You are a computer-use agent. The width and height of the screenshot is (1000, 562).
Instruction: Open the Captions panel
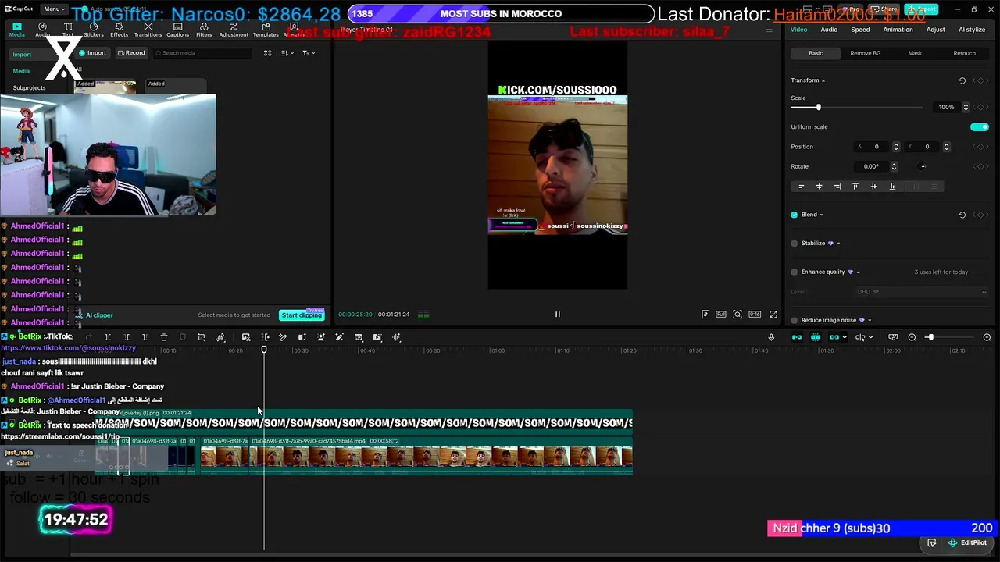coord(177,30)
